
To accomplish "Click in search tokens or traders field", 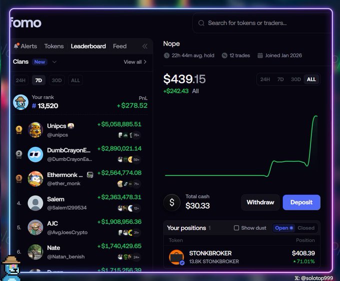I will point(261,23).
